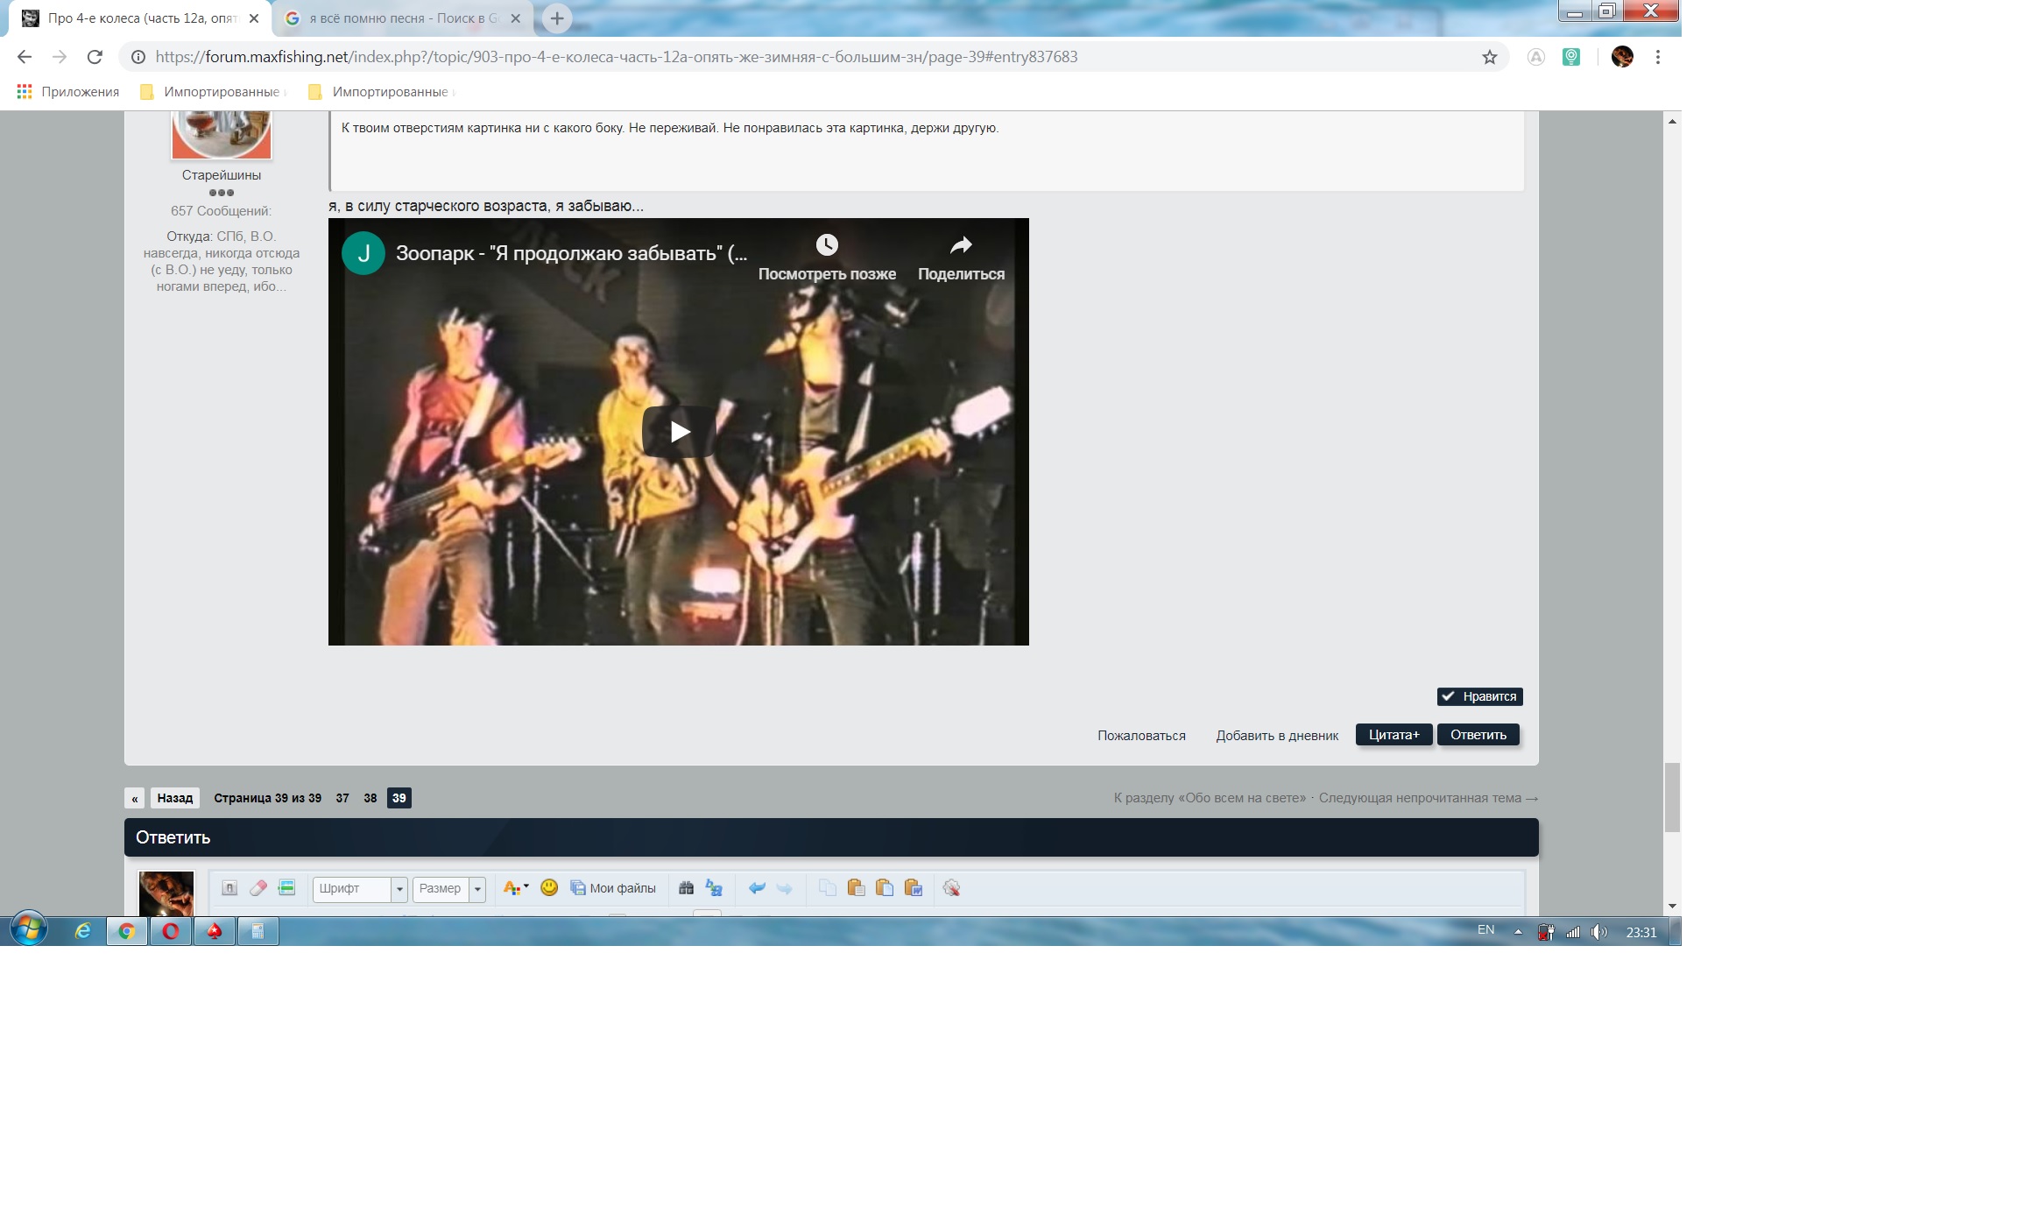Viewport: 2018px width, 1207px height.
Task: Toggle the BBCode source mode icon
Action: [229, 888]
